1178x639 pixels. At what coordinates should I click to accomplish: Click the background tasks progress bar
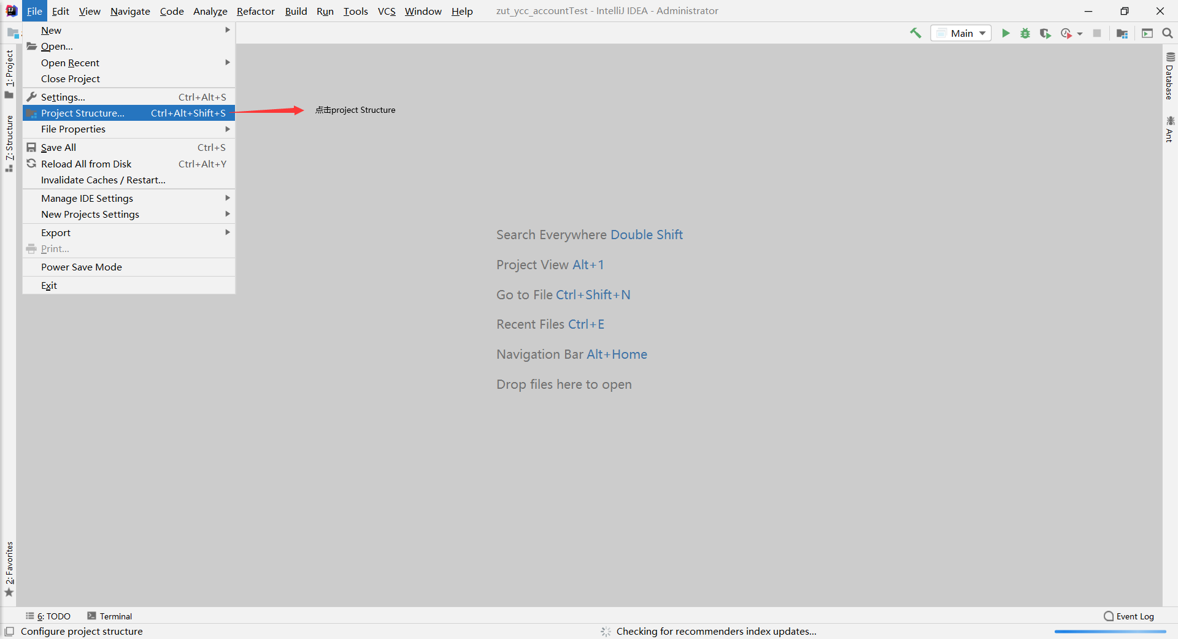point(1110,631)
